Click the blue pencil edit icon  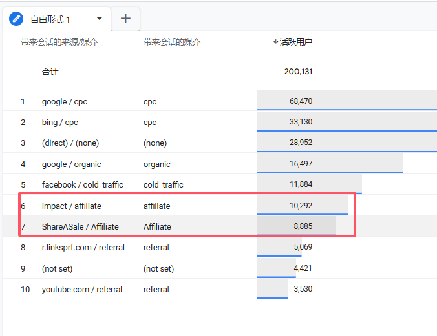(16, 19)
